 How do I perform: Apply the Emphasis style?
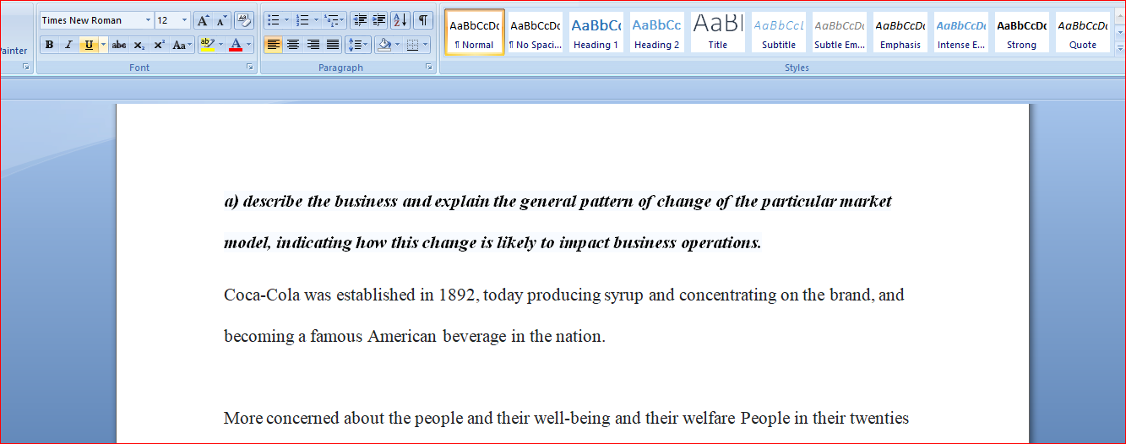coord(900,32)
